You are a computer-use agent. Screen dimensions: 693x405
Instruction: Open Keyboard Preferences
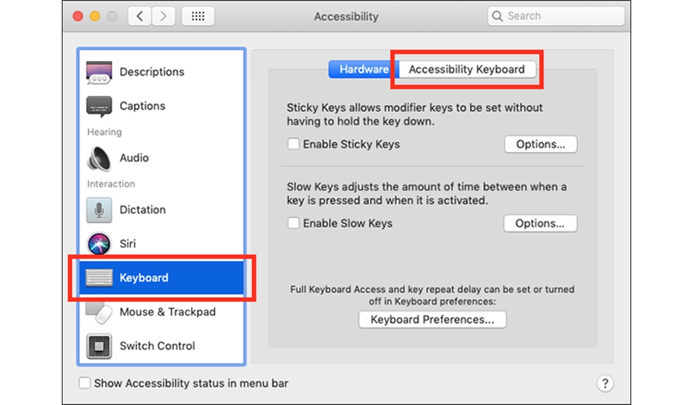click(x=432, y=319)
